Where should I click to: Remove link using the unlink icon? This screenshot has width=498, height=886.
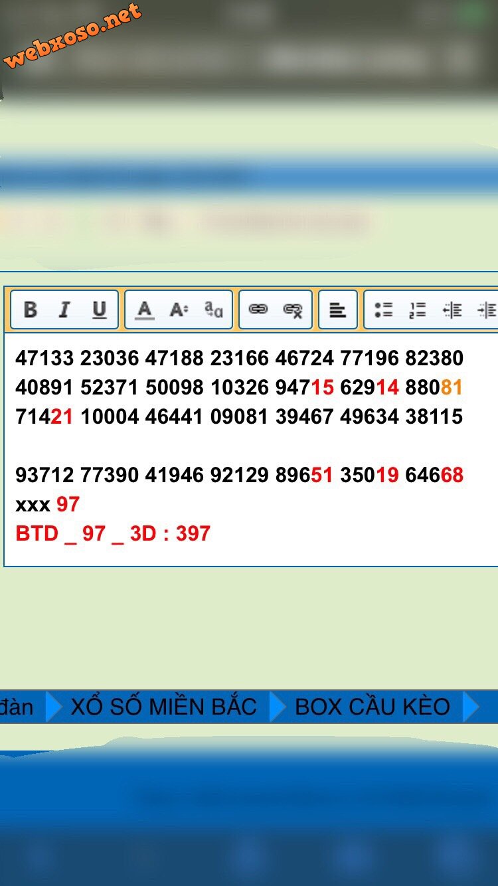[x=293, y=310]
